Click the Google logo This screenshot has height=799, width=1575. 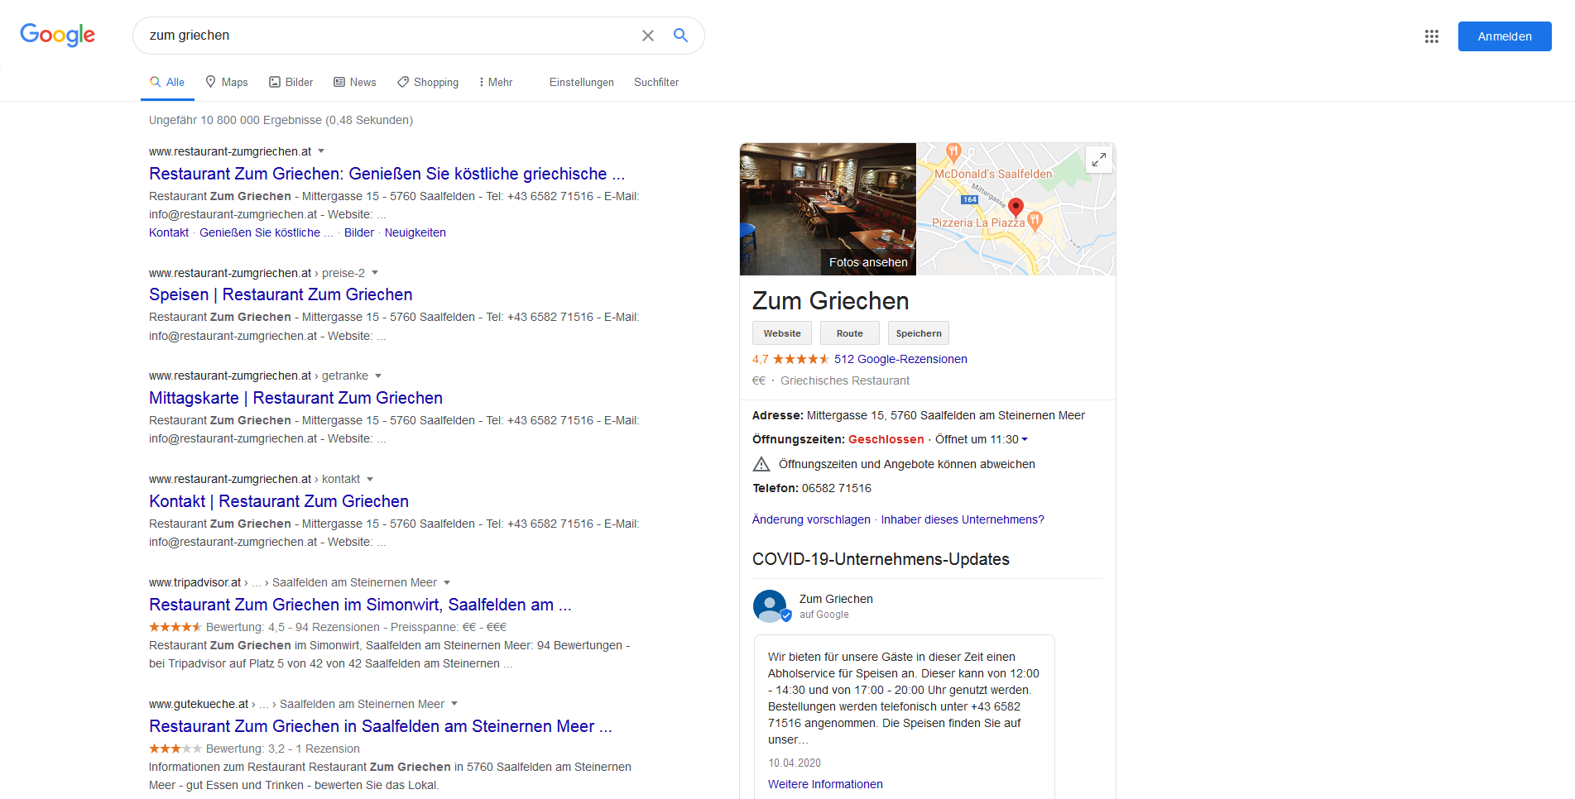[x=57, y=35]
